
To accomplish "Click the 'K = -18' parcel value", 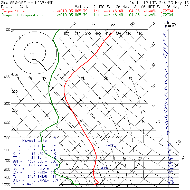I will coord(24,154).
